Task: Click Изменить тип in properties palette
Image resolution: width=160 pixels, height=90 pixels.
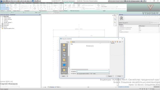Action: (155, 23)
